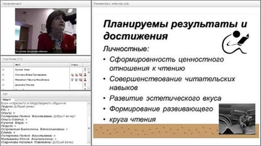Click the chat scrollbar thumb
The width and height of the screenshot is (261, 146).
click(89, 128)
